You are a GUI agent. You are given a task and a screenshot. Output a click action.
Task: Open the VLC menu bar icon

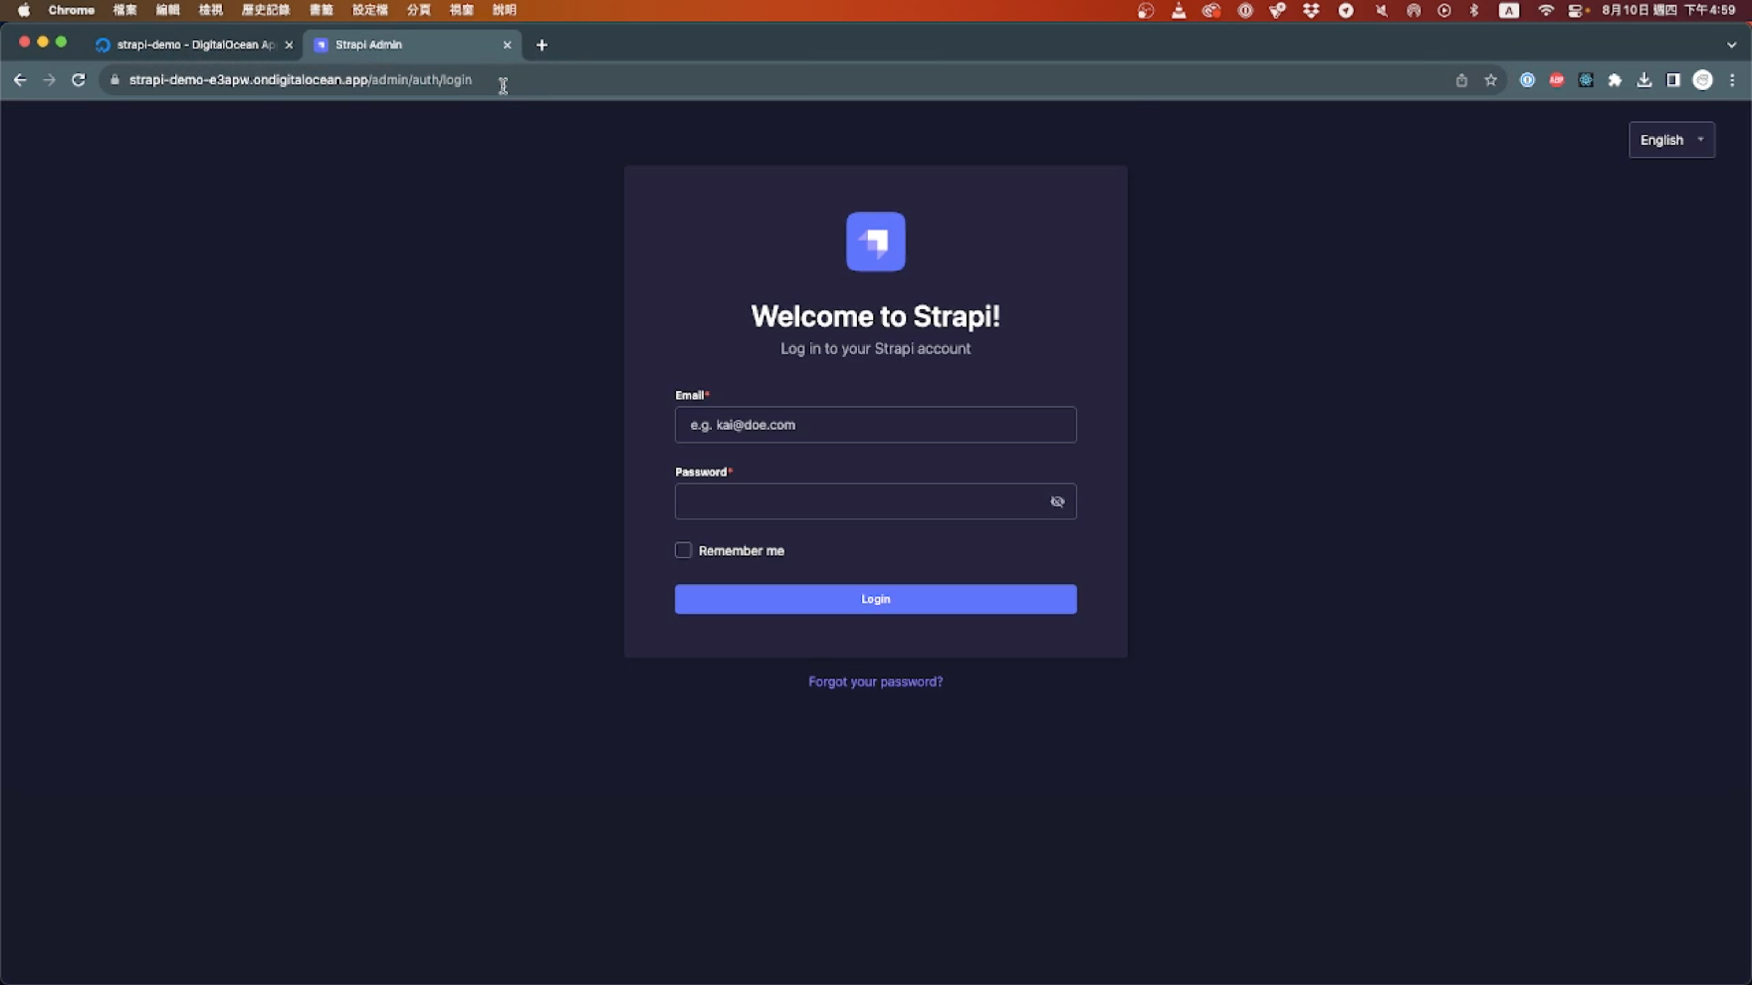coord(1178,10)
